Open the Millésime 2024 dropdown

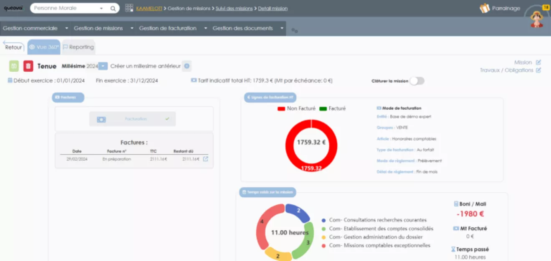click(103, 66)
